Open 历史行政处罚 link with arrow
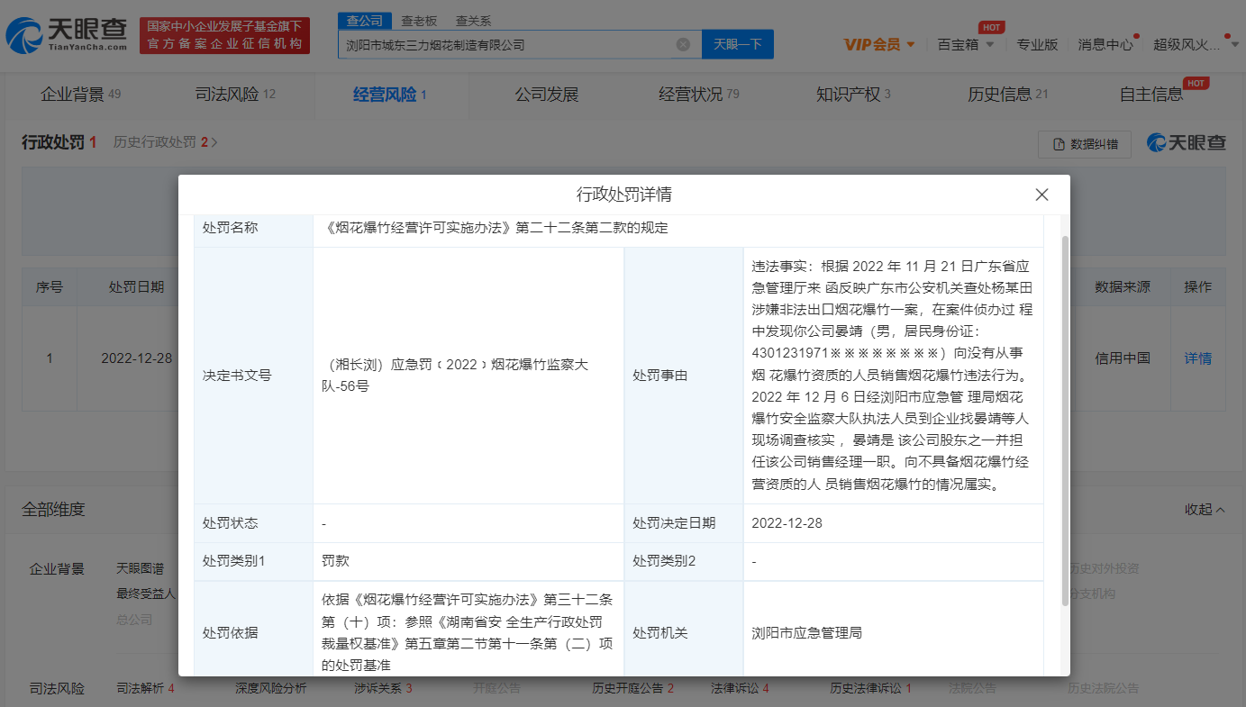This screenshot has height=707, width=1246. 166,142
